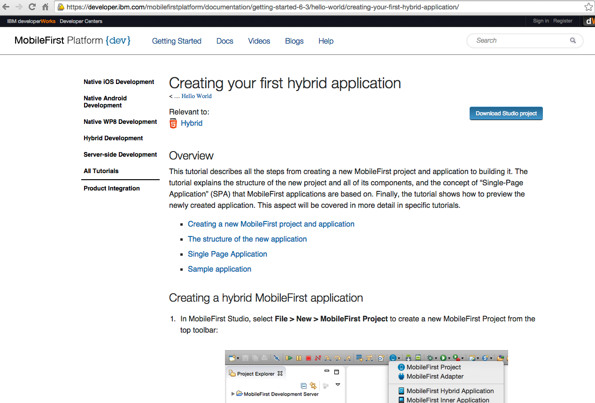Click the IBM developerWorks link

(x=31, y=21)
